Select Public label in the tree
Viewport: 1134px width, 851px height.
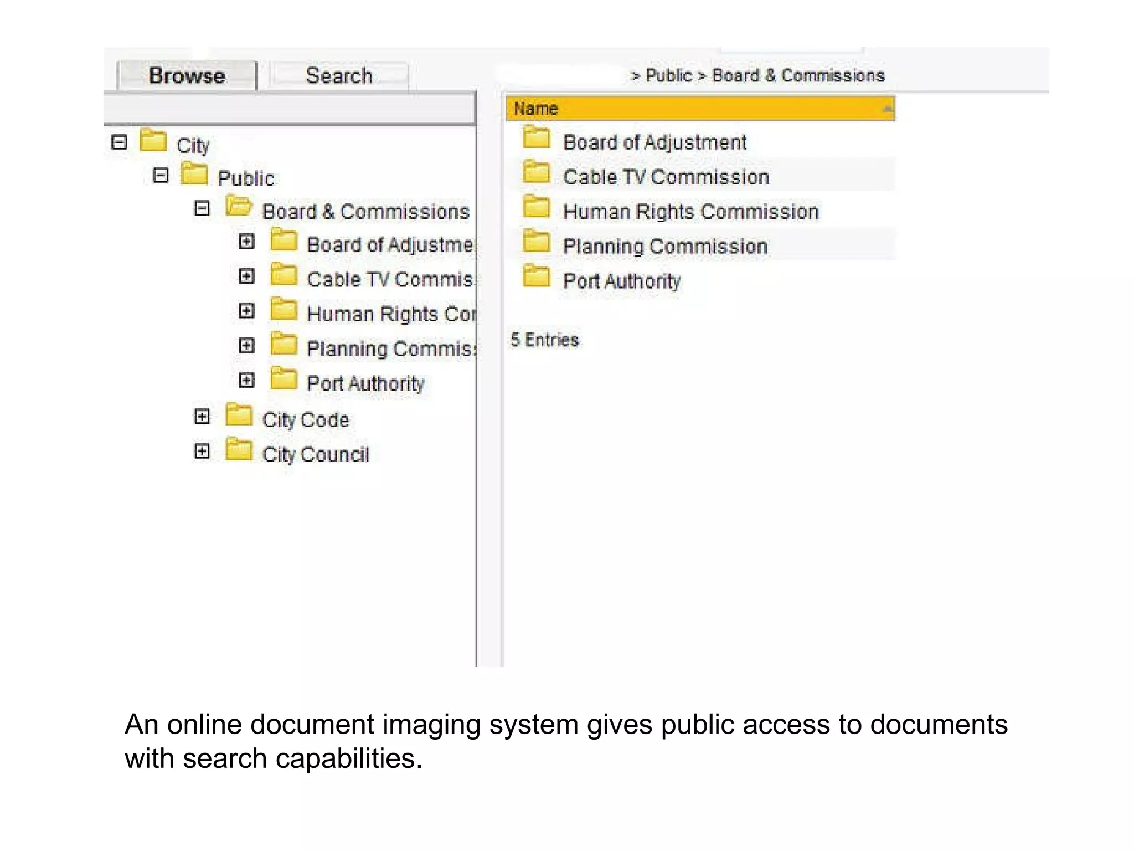(246, 178)
